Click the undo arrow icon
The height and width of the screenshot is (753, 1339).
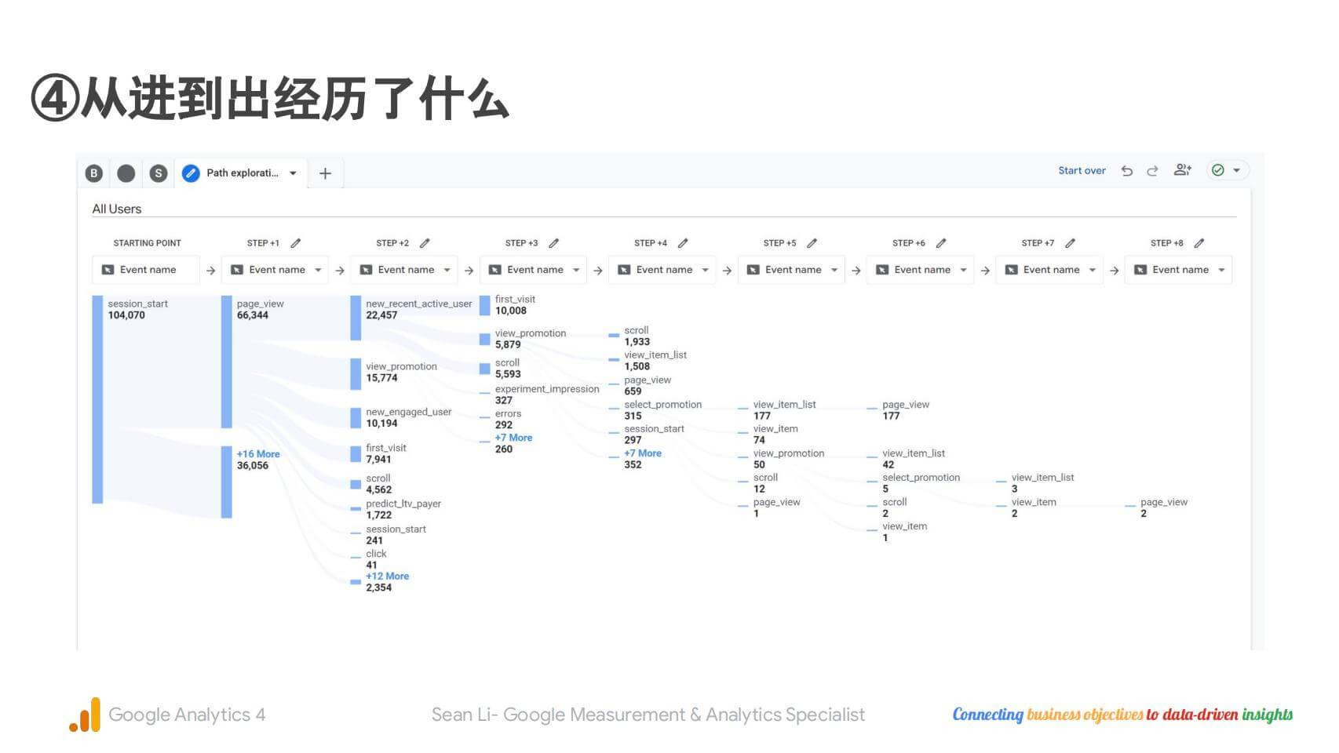[x=1127, y=171]
